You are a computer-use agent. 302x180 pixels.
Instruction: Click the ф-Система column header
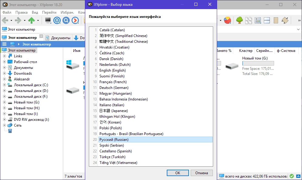coord(286,51)
